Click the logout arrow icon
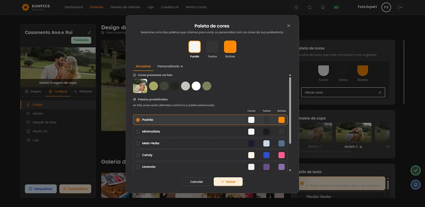Image resolution: width=425 pixels, height=207 pixels. [400, 7]
